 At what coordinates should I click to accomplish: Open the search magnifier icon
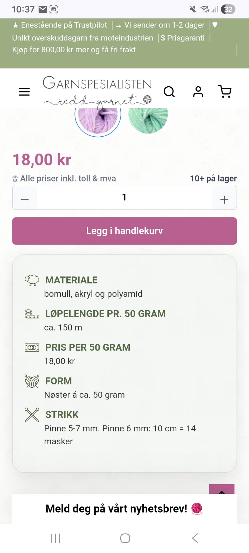169,92
